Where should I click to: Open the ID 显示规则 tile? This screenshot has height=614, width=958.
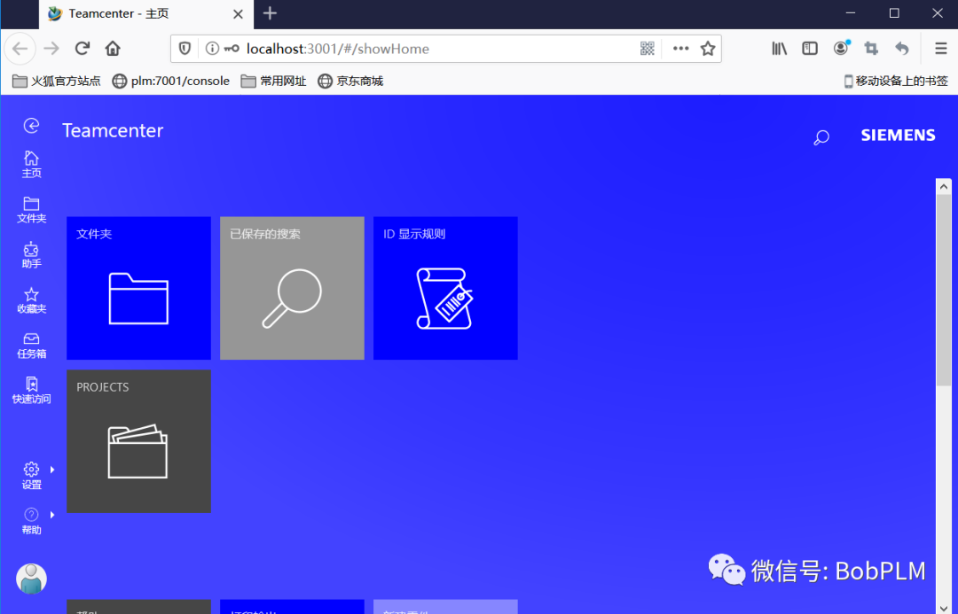[445, 288]
